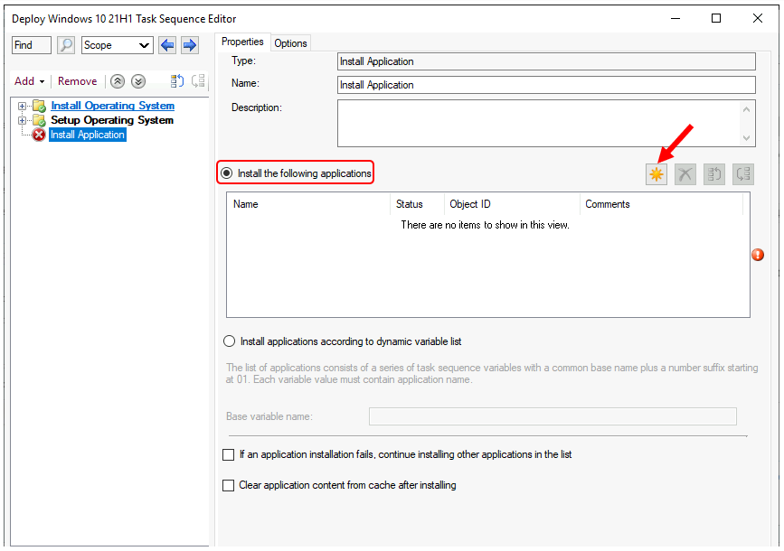Screen dimensions: 784x551
Task: Click Description scrollbar up arrow
Action: (747, 109)
